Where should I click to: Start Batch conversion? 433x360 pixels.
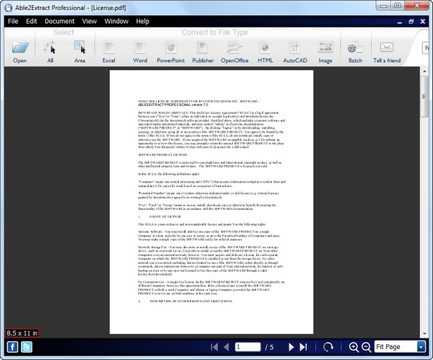tap(355, 49)
